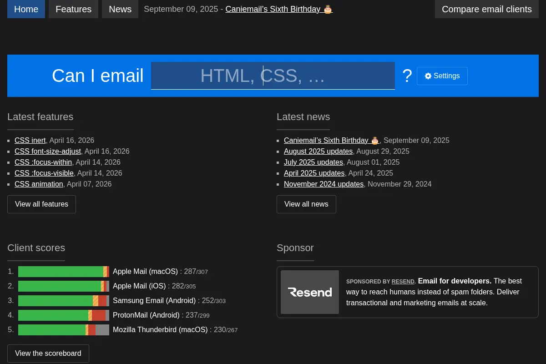This screenshot has height=364, width=546.
Task: Open Caniemail's Sixth Birthday in Latest news
Action: pyautogui.click(x=332, y=140)
